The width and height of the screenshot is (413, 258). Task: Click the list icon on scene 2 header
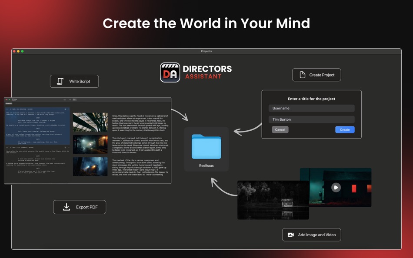click(65, 147)
